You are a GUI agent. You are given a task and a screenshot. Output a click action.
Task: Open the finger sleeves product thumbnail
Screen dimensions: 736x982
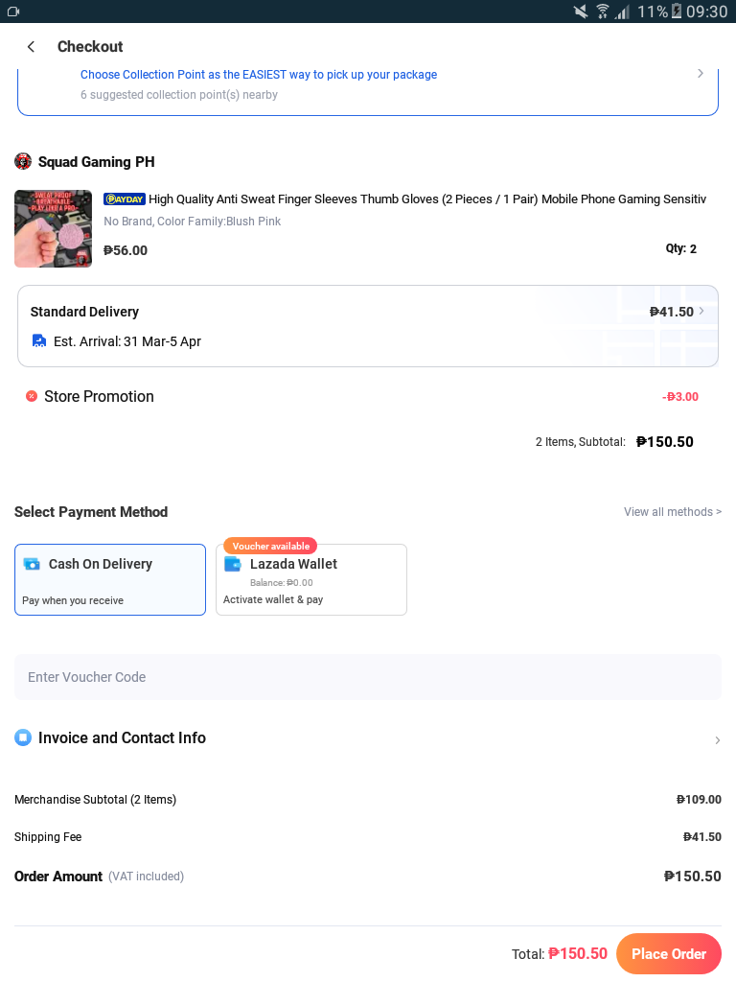54,228
